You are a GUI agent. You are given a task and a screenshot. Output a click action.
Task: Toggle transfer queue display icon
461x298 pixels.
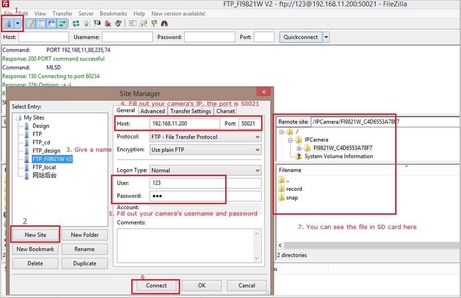coord(62,23)
